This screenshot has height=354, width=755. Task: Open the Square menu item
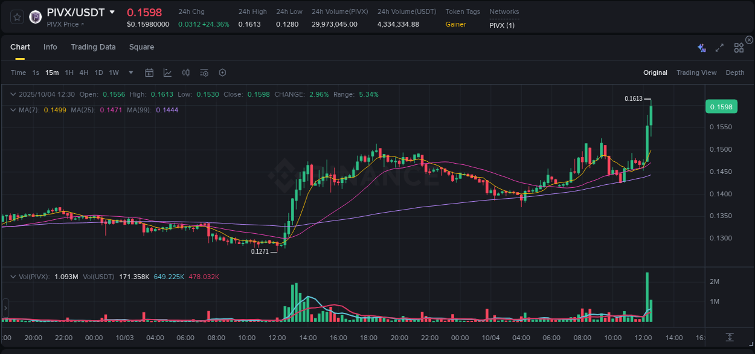pyautogui.click(x=141, y=47)
